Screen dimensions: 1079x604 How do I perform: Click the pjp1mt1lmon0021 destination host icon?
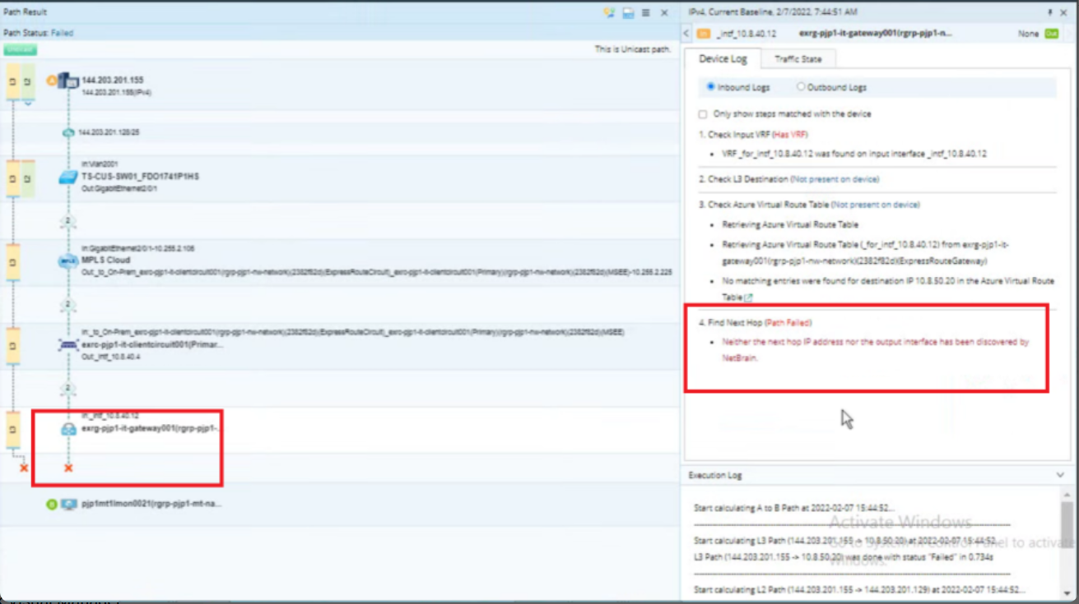click(x=68, y=504)
